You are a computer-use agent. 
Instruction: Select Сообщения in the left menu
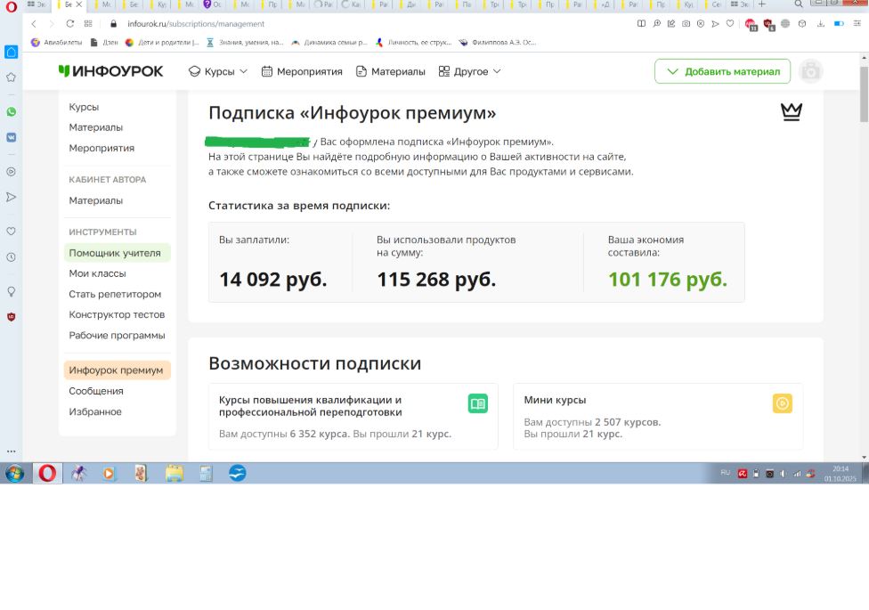pos(96,391)
